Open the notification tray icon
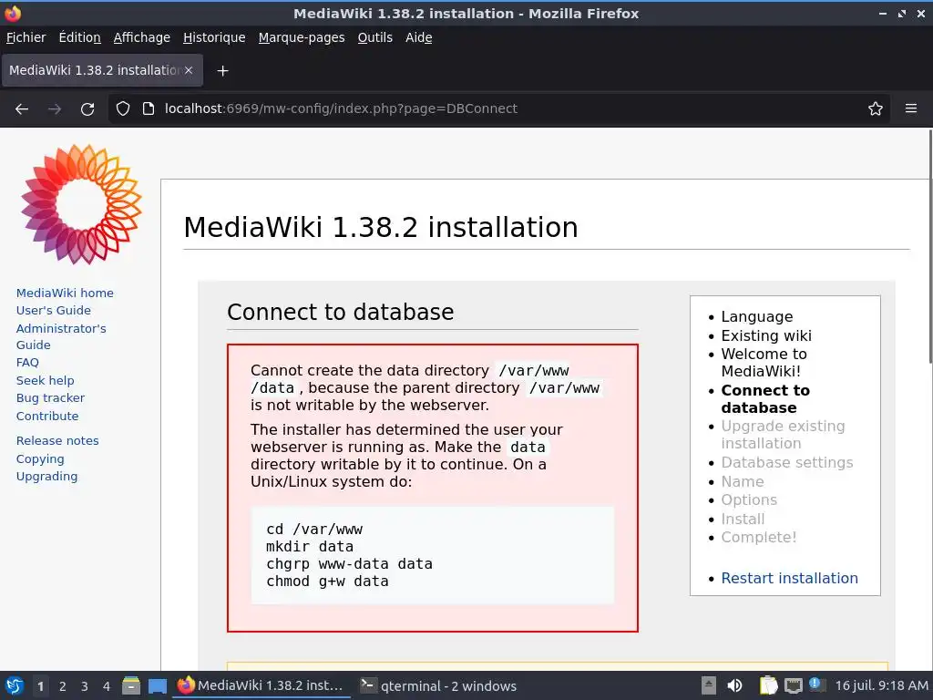This screenshot has width=933, height=700. pos(816,685)
